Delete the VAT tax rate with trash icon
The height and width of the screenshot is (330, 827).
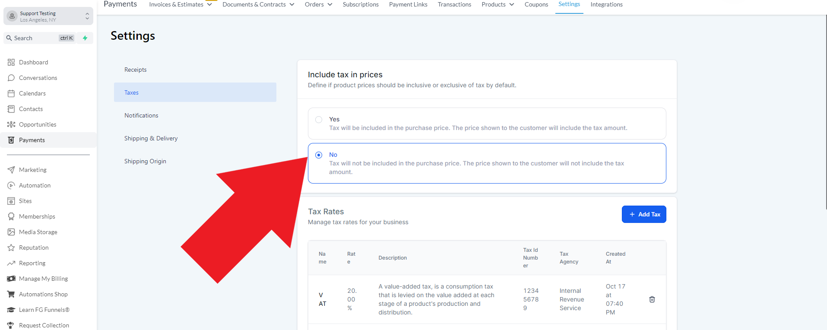(x=652, y=299)
